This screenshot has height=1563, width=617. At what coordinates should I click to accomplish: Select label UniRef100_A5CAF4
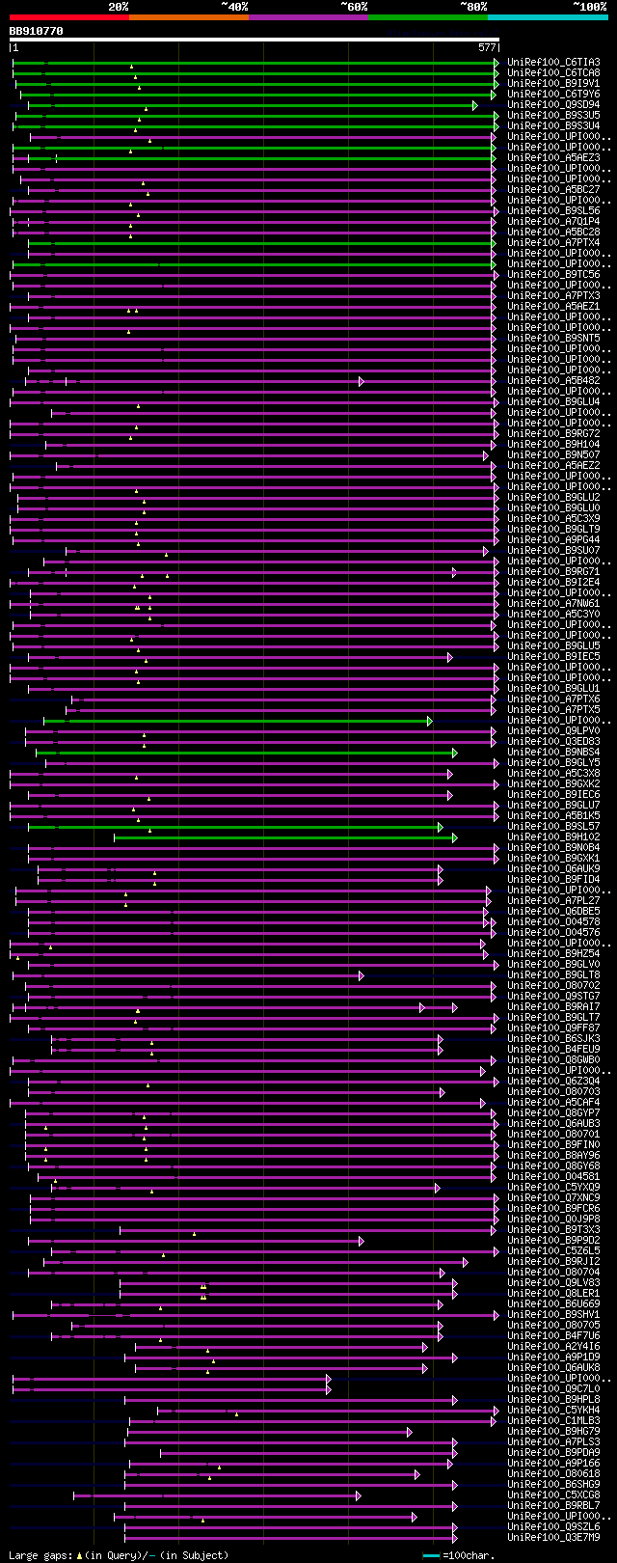click(553, 1103)
